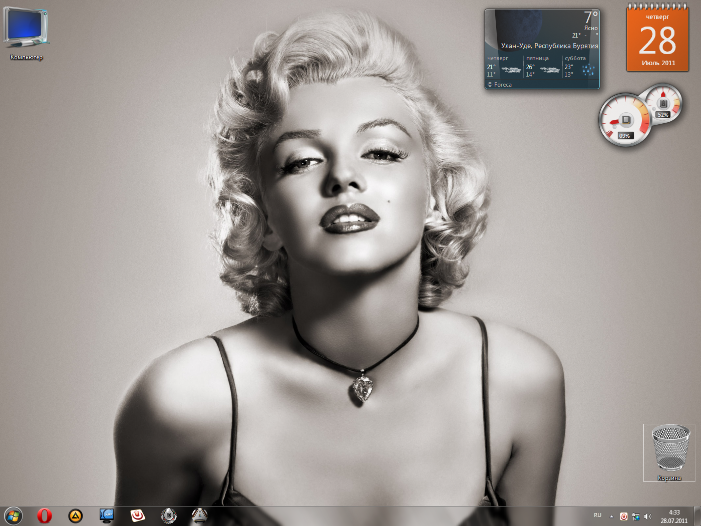Image resolution: width=701 pixels, height=526 pixels.
Task: Open the silver emblem taskbar icon
Action: coord(169,515)
